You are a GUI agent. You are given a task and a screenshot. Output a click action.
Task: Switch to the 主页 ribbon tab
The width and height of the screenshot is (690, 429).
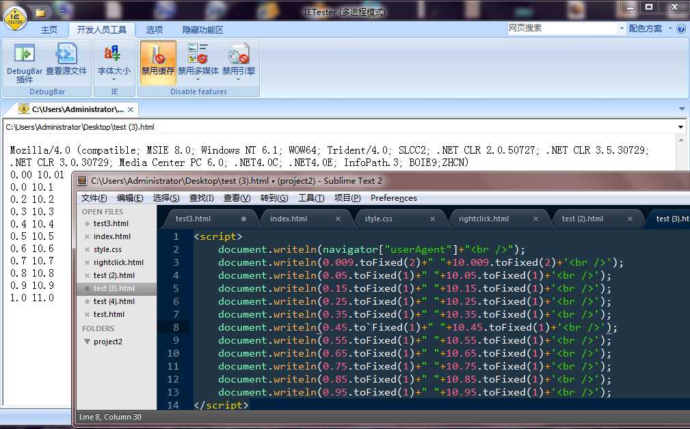pos(49,29)
